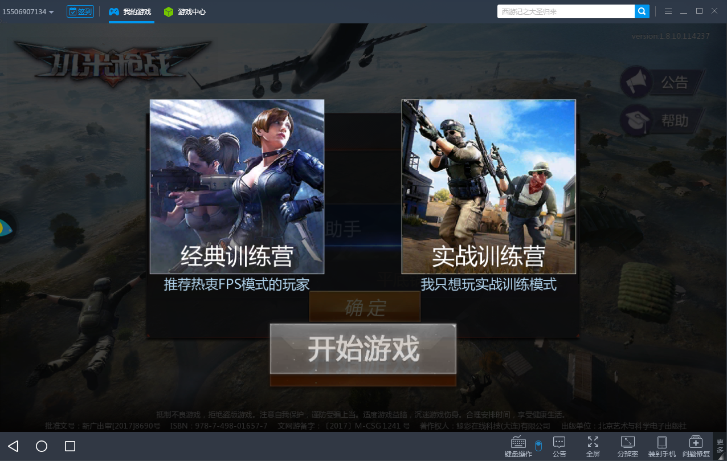Click the 开始游戏 start game button
This screenshot has height=461, width=727.
tap(363, 349)
